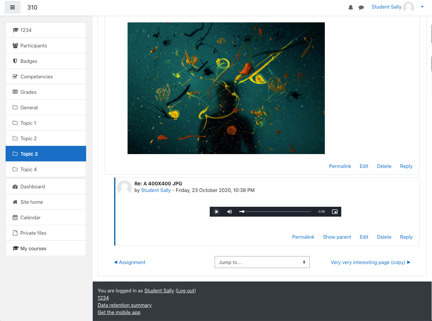
Task: Log out via the footer link
Action: (x=186, y=291)
